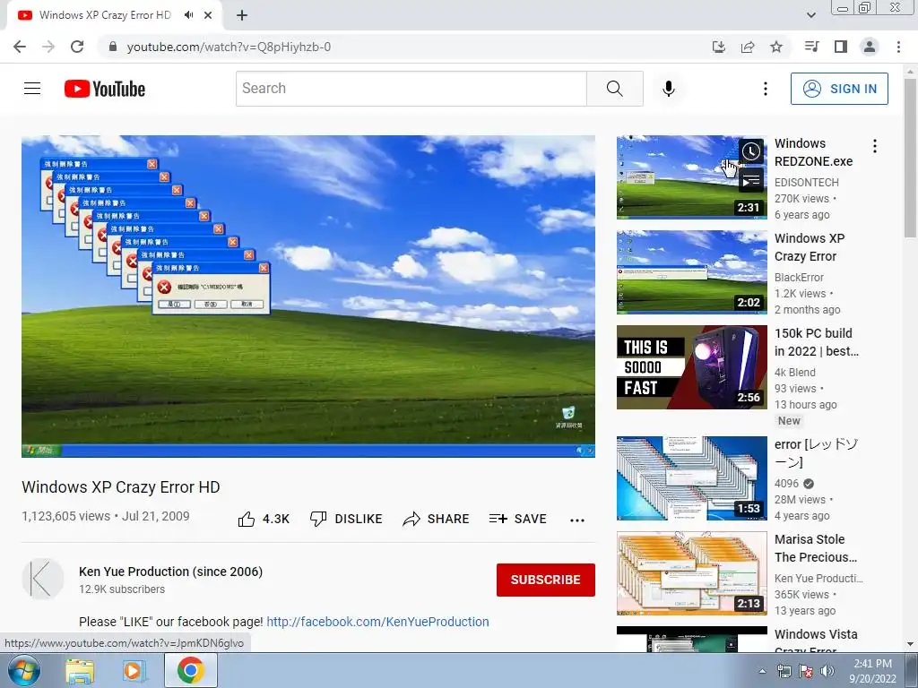The image size is (918, 688).
Task: Open a new tab with plus
Action: (242, 15)
